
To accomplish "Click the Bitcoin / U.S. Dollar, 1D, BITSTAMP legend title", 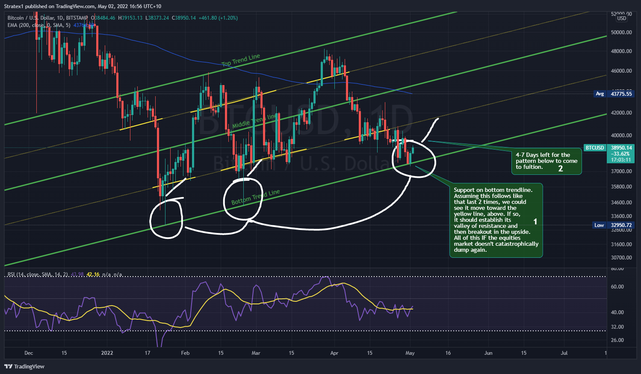I will [x=47, y=18].
